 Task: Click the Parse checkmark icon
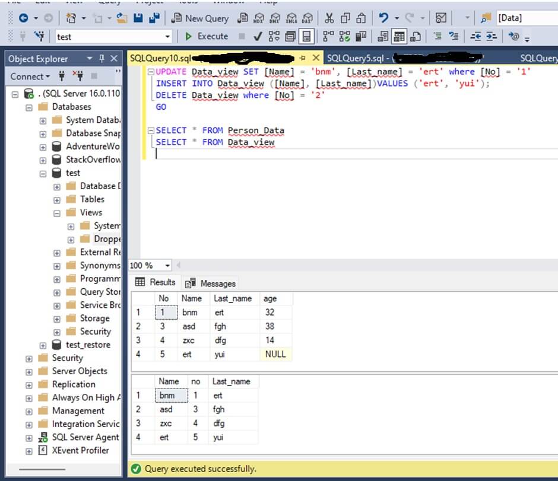(x=257, y=36)
